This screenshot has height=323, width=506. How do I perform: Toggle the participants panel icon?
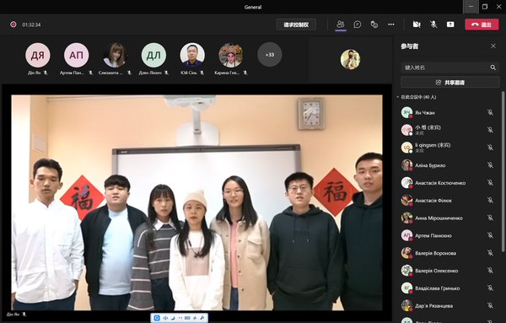341,24
